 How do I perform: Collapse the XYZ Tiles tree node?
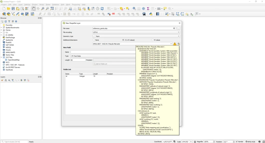pyautogui.click(x=1, y=57)
